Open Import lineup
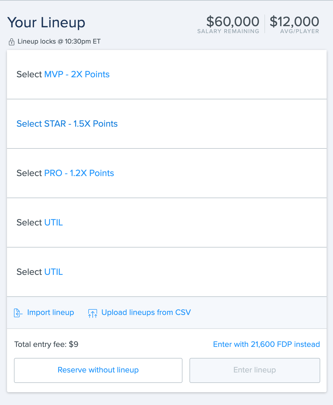Viewport: 333px width, 405px height. click(x=50, y=313)
